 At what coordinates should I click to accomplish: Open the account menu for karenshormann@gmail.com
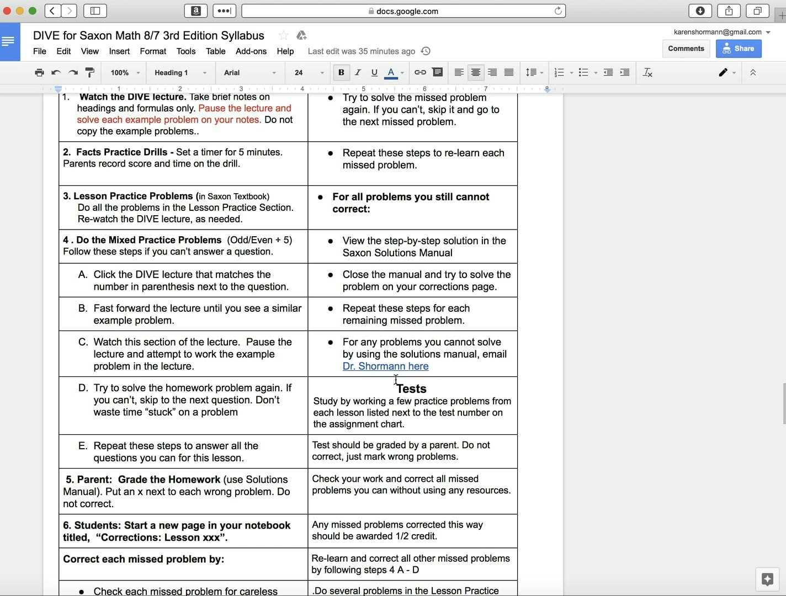tap(722, 32)
